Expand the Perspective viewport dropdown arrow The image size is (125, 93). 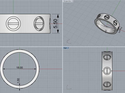(x=72, y=1)
